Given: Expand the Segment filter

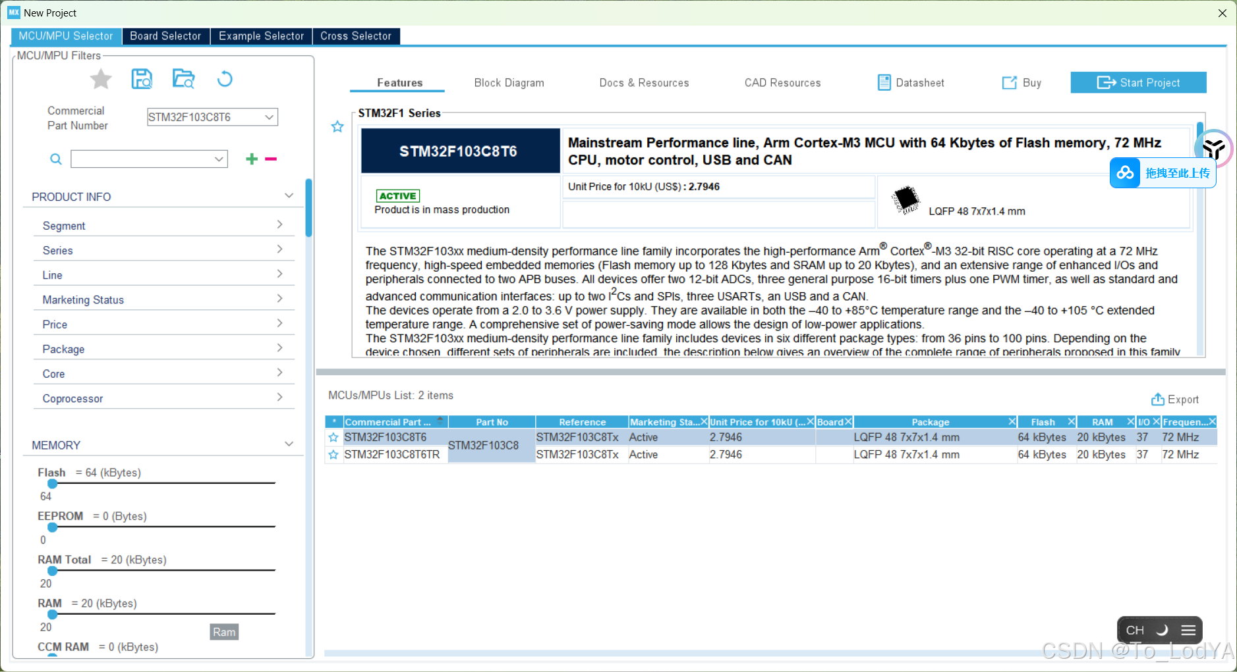Looking at the screenshot, I should coord(279,225).
